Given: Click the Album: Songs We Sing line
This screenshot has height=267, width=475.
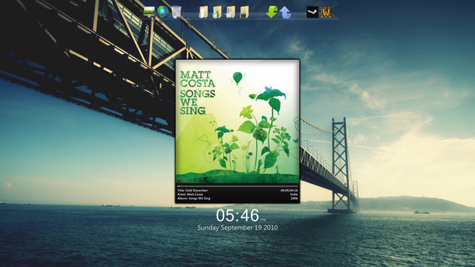Looking at the screenshot, I should (x=194, y=198).
